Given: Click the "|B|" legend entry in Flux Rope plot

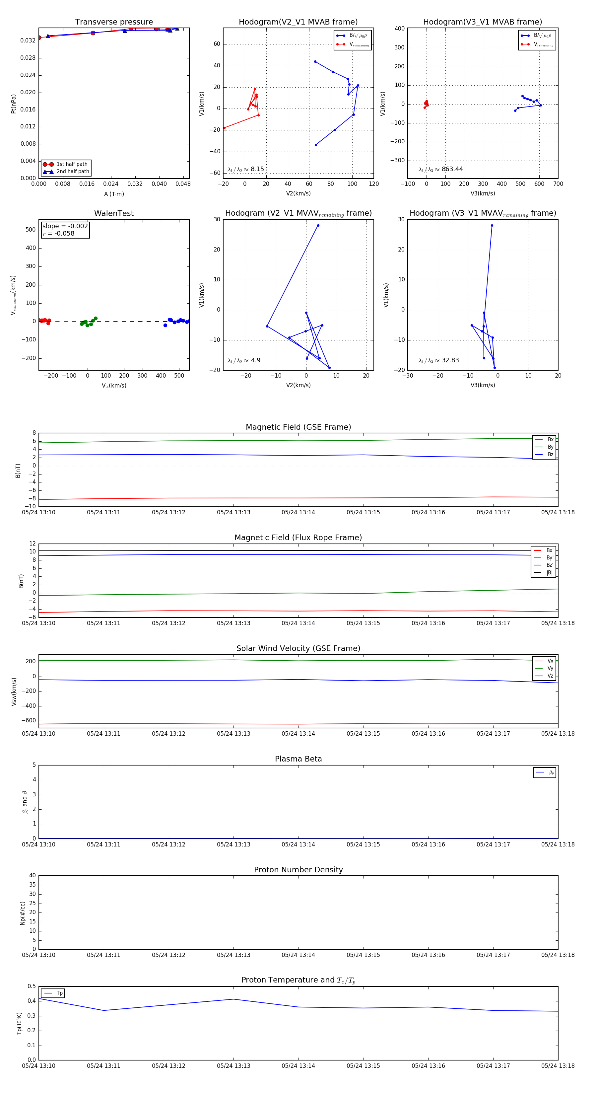Looking at the screenshot, I should (x=544, y=573).
